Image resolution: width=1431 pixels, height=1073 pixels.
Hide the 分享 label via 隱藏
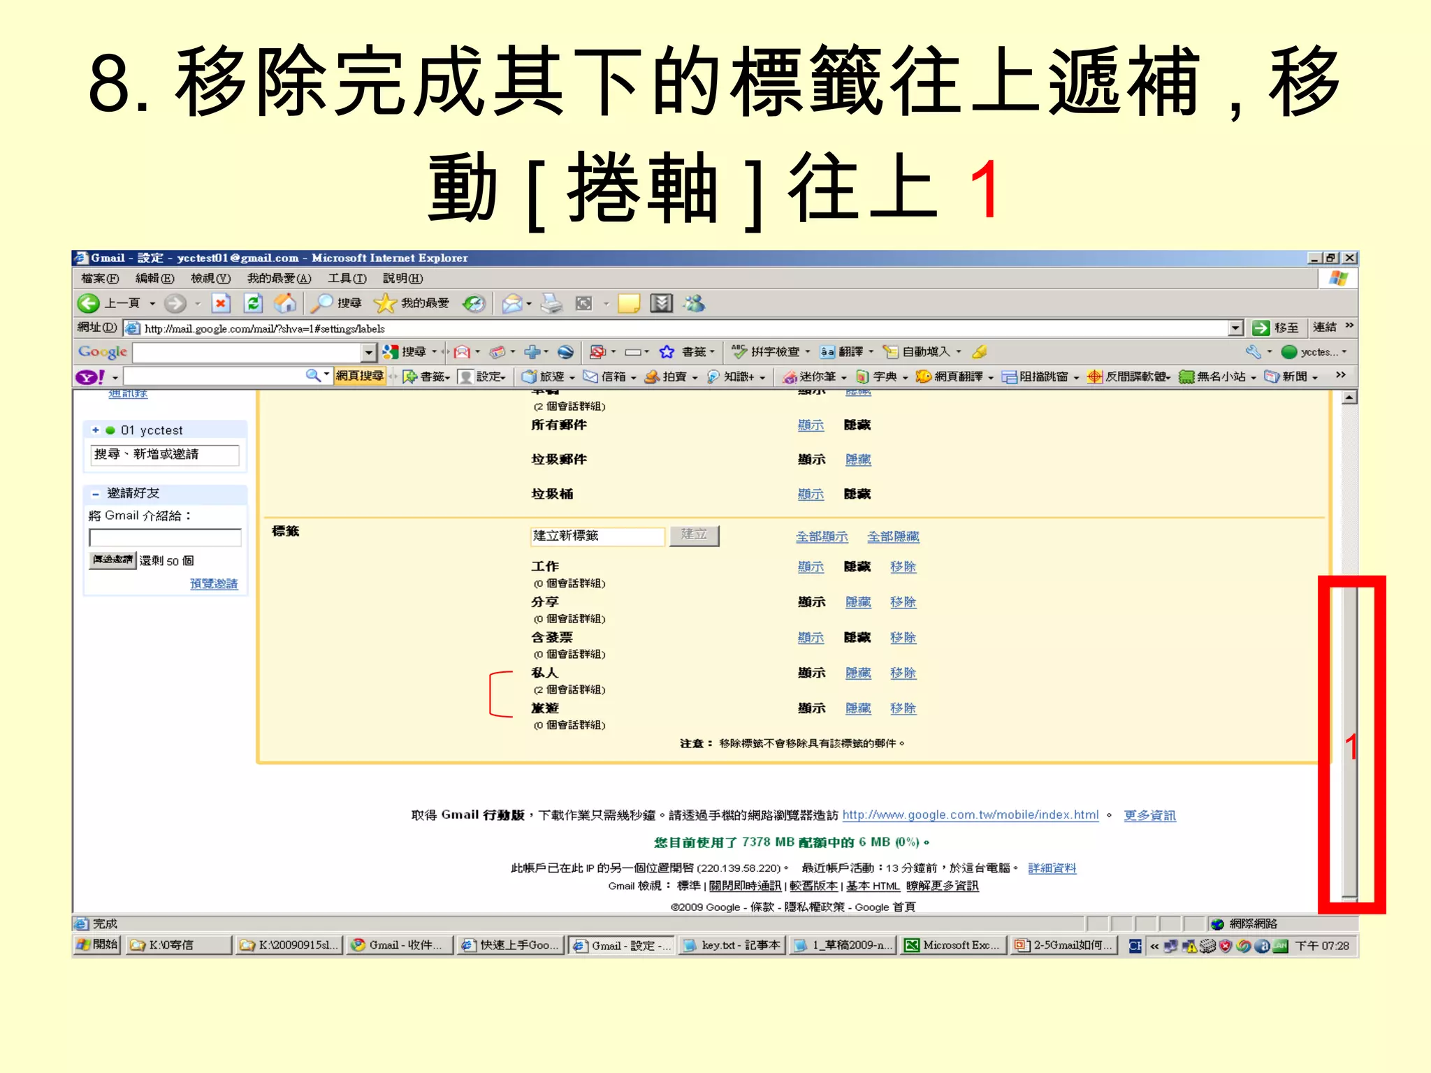858,601
